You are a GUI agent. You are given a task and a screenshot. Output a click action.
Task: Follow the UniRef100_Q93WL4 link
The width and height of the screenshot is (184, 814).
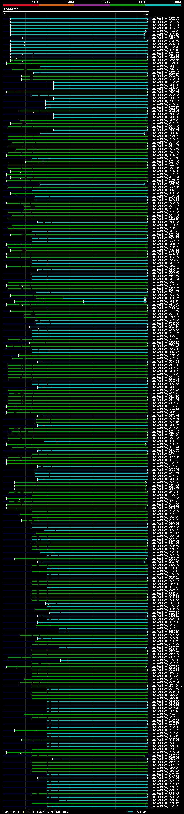[x=165, y=44]
